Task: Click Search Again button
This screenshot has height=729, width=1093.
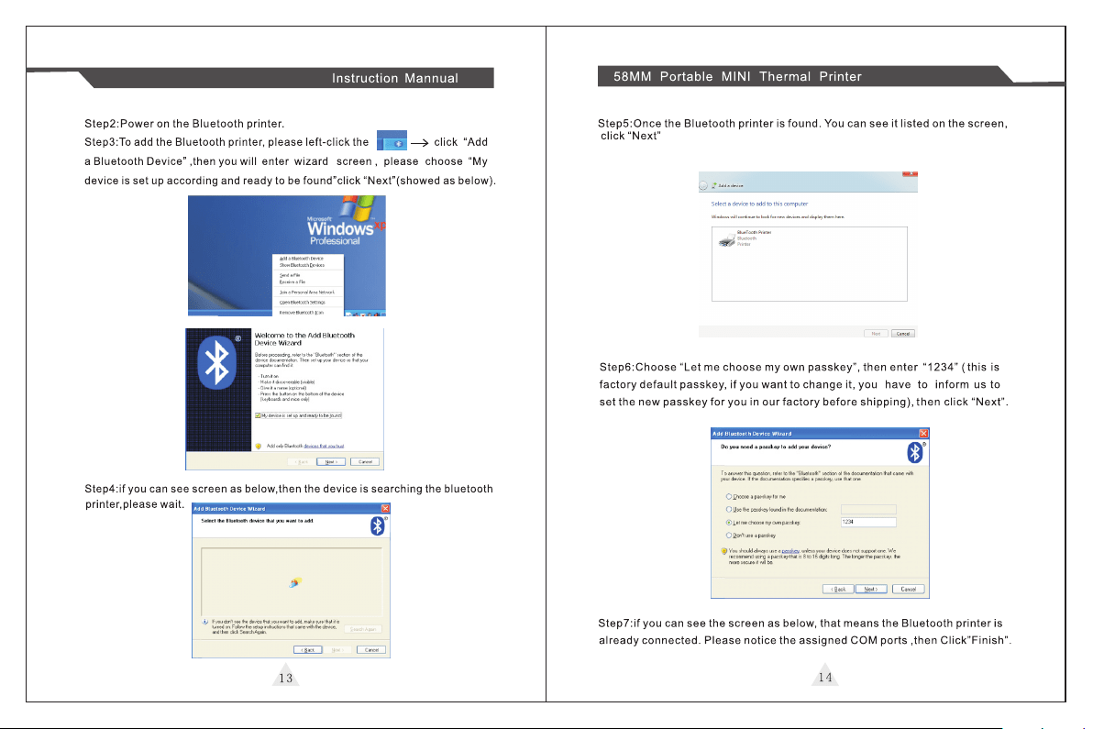Action: tap(362, 629)
